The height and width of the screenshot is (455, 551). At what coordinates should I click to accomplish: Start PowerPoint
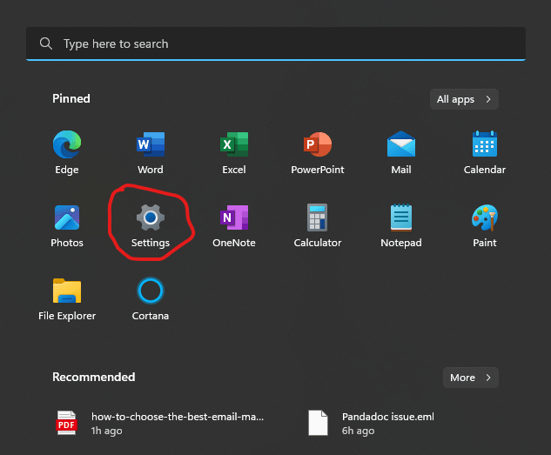[318, 151]
